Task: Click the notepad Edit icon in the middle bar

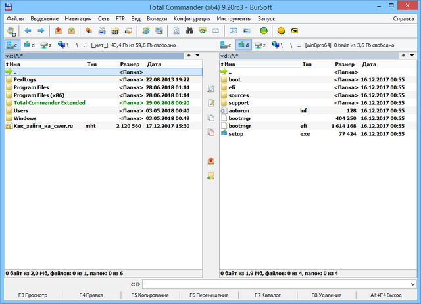Action: tap(210, 103)
